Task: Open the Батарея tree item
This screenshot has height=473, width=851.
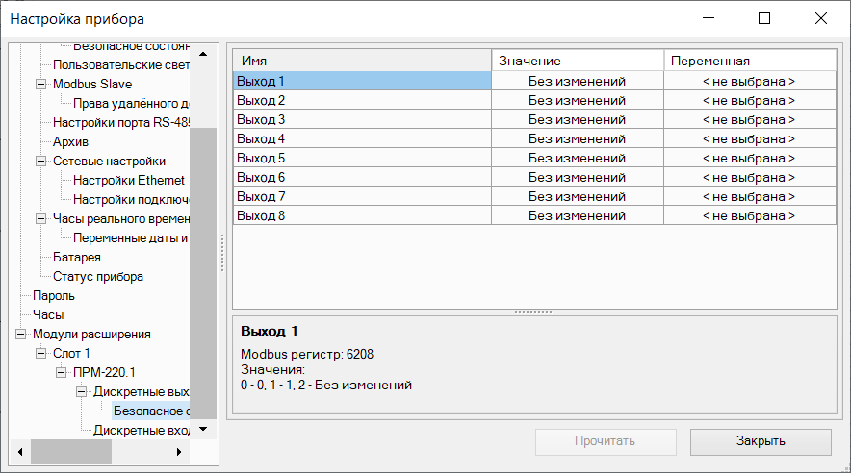Action: [76, 257]
